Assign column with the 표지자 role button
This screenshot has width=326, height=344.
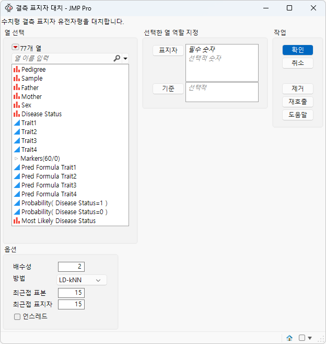168,50
